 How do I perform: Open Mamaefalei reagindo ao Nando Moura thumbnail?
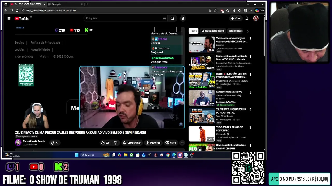click(202, 62)
